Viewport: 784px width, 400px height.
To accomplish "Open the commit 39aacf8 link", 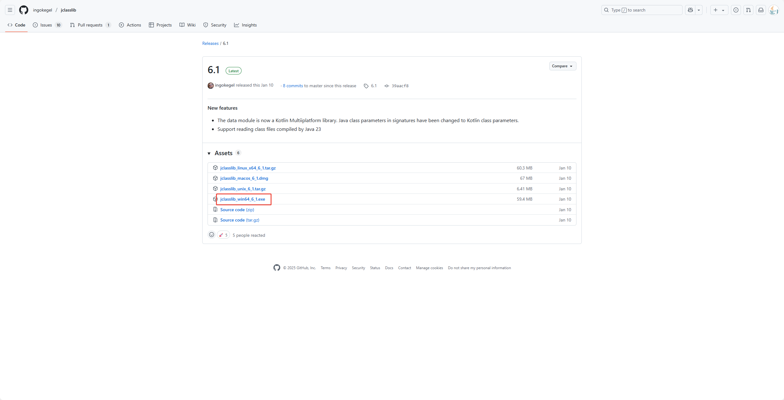I will (396, 86).
